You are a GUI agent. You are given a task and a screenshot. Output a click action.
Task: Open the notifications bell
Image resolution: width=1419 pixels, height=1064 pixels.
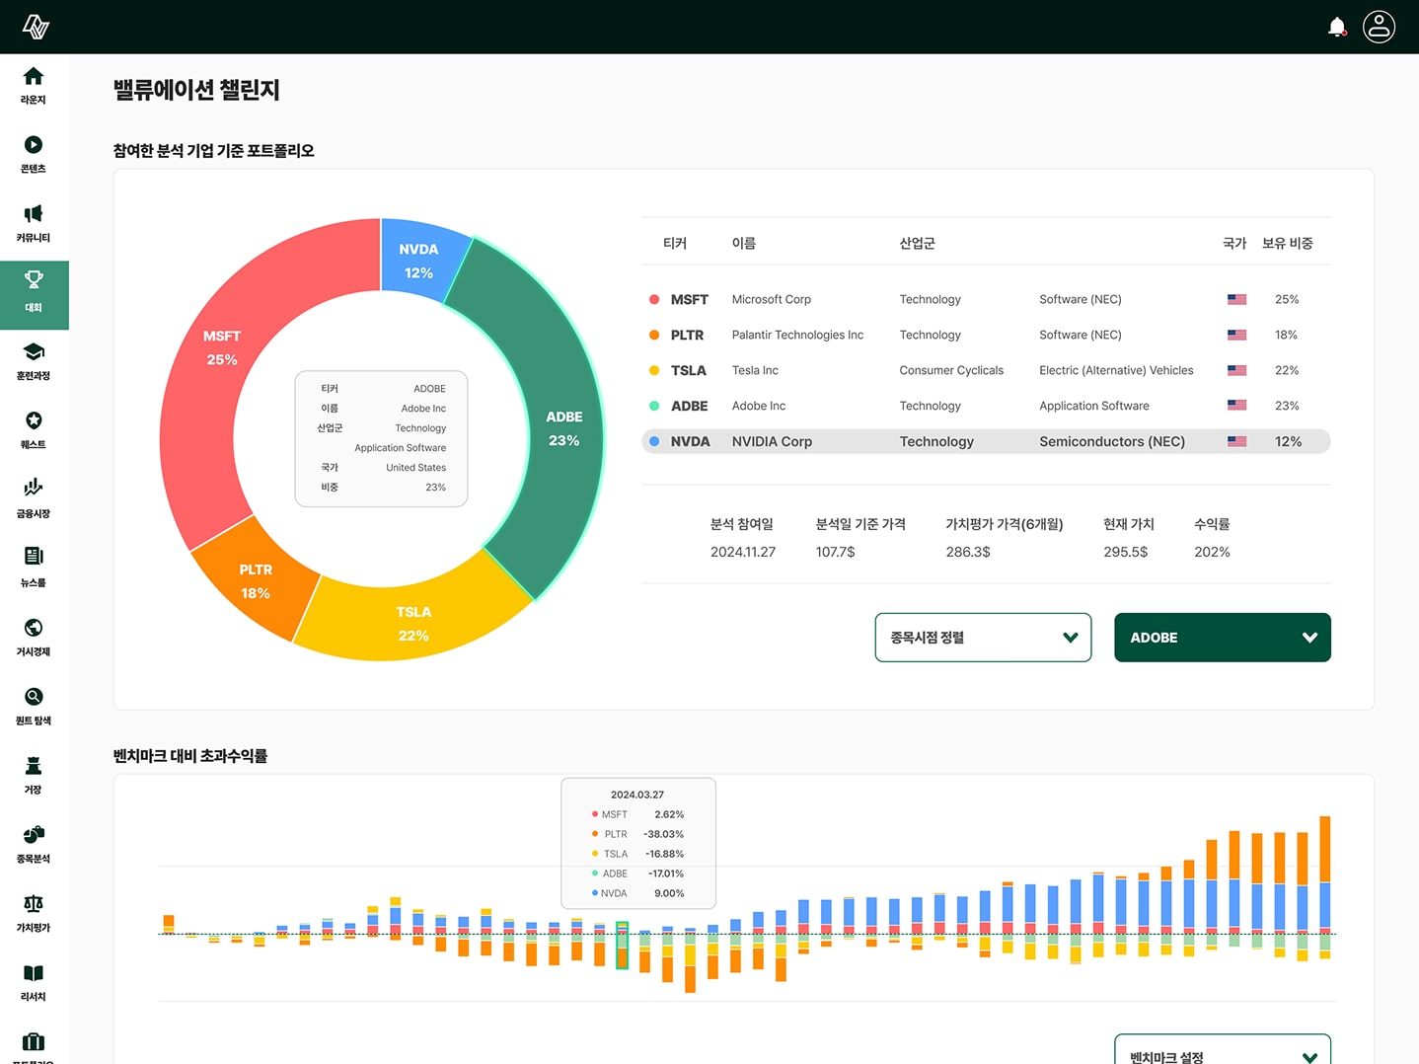[x=1337, y=27]
